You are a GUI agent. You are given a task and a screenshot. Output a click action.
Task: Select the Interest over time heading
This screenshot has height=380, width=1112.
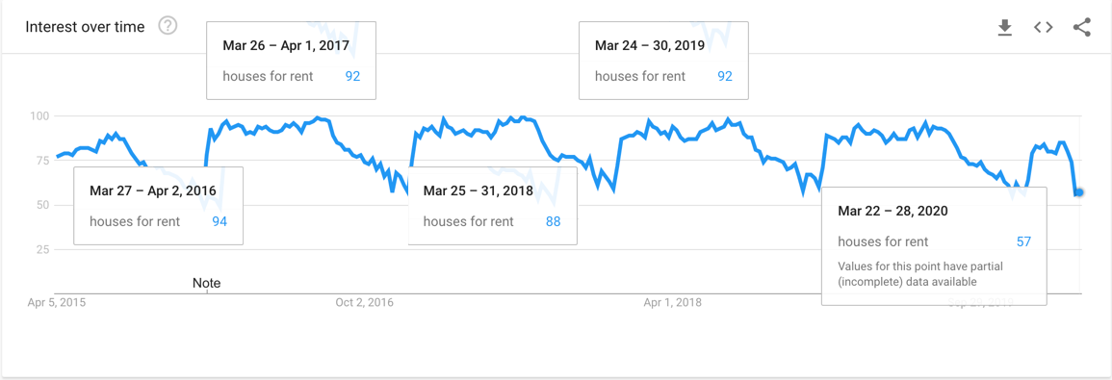click(85, 27)
